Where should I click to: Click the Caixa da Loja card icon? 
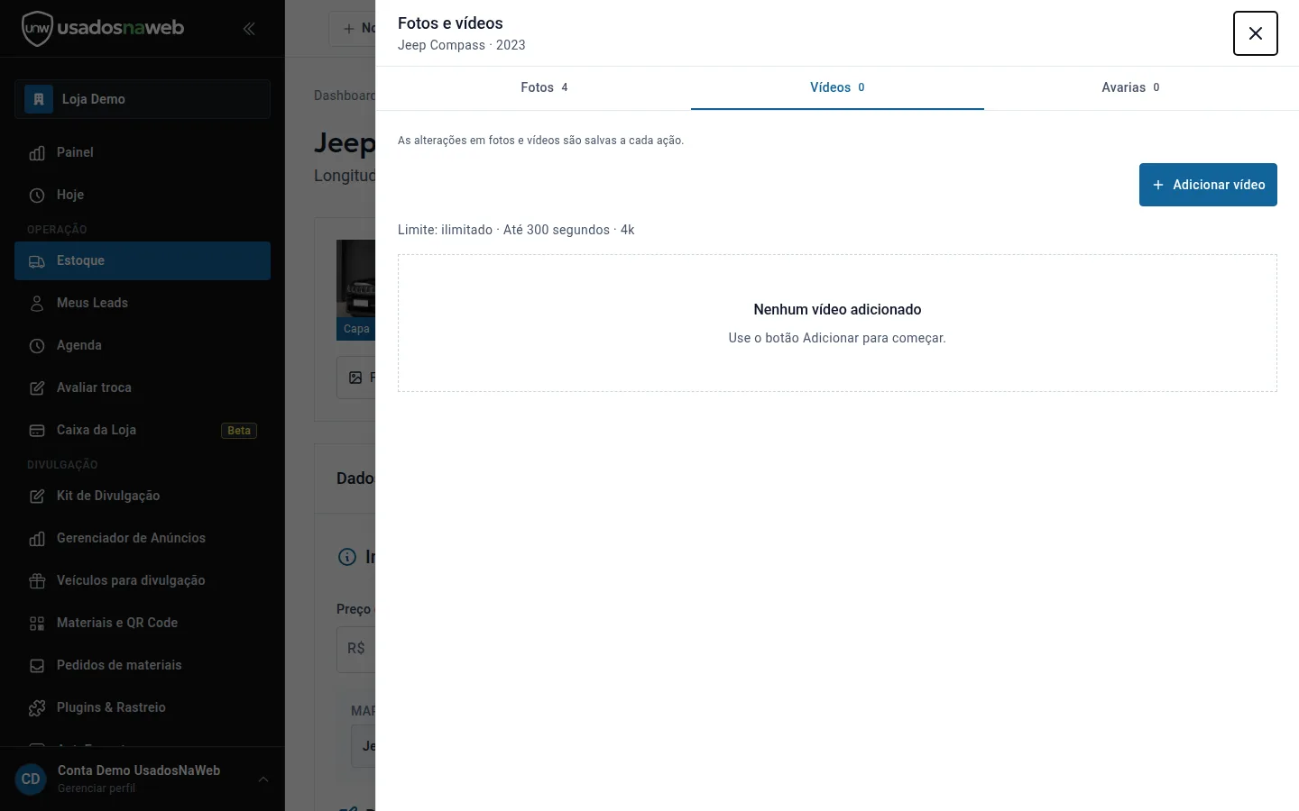click(37, 431)
